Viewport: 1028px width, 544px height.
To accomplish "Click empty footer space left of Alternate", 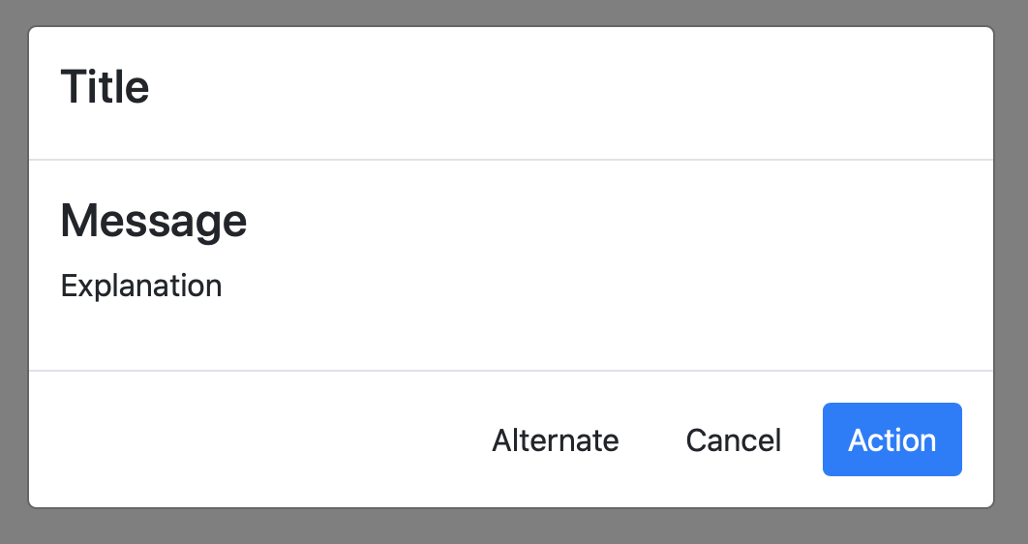I will point(242,440).
